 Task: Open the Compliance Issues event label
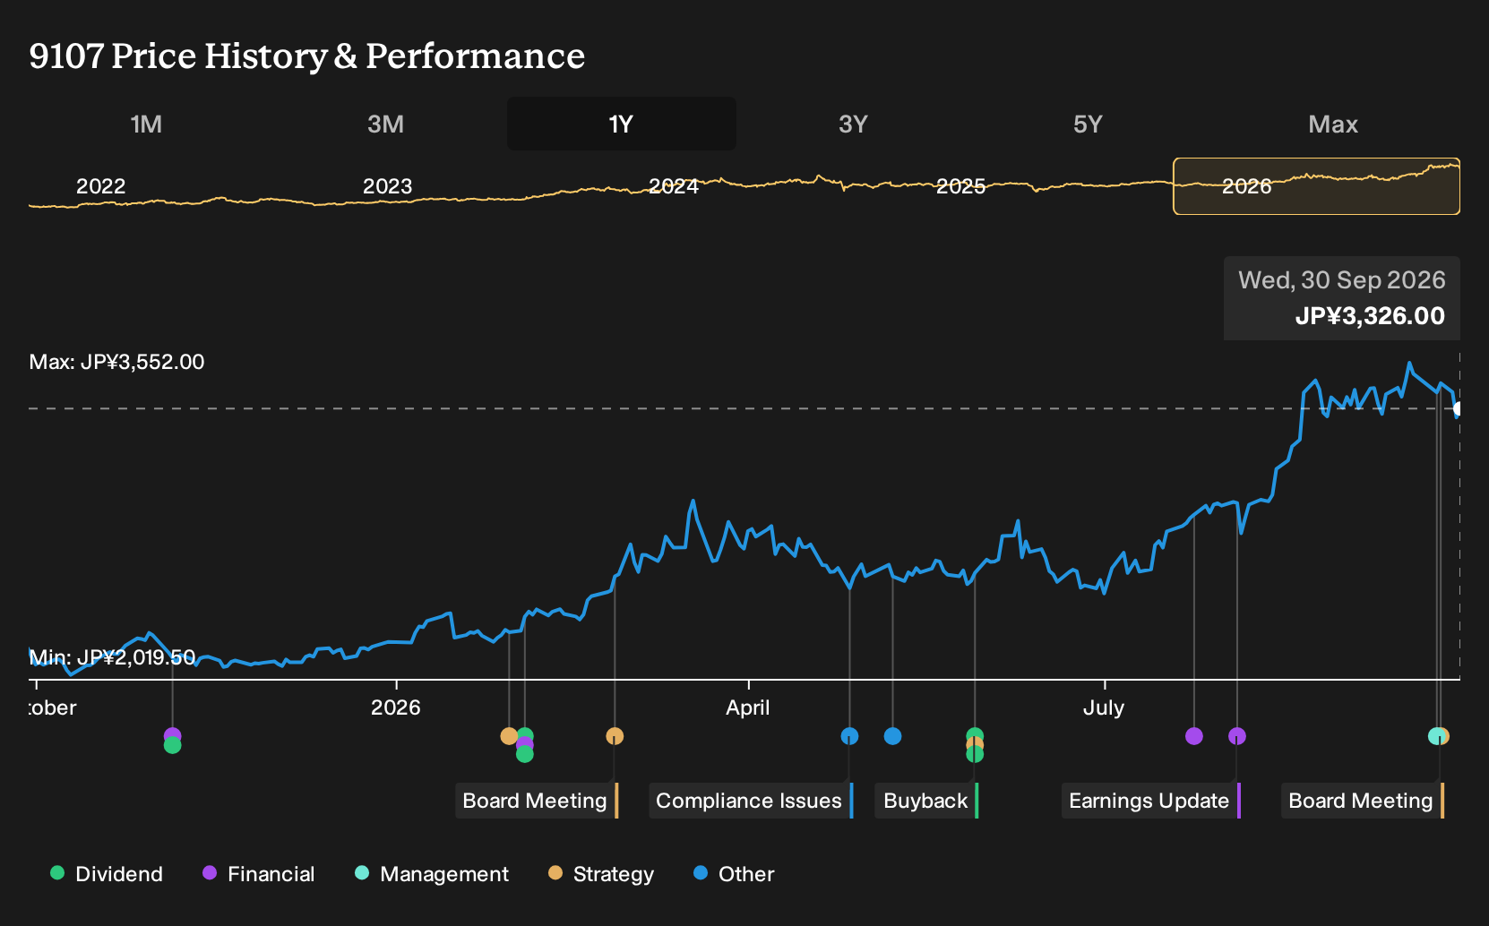pos(751,801)
